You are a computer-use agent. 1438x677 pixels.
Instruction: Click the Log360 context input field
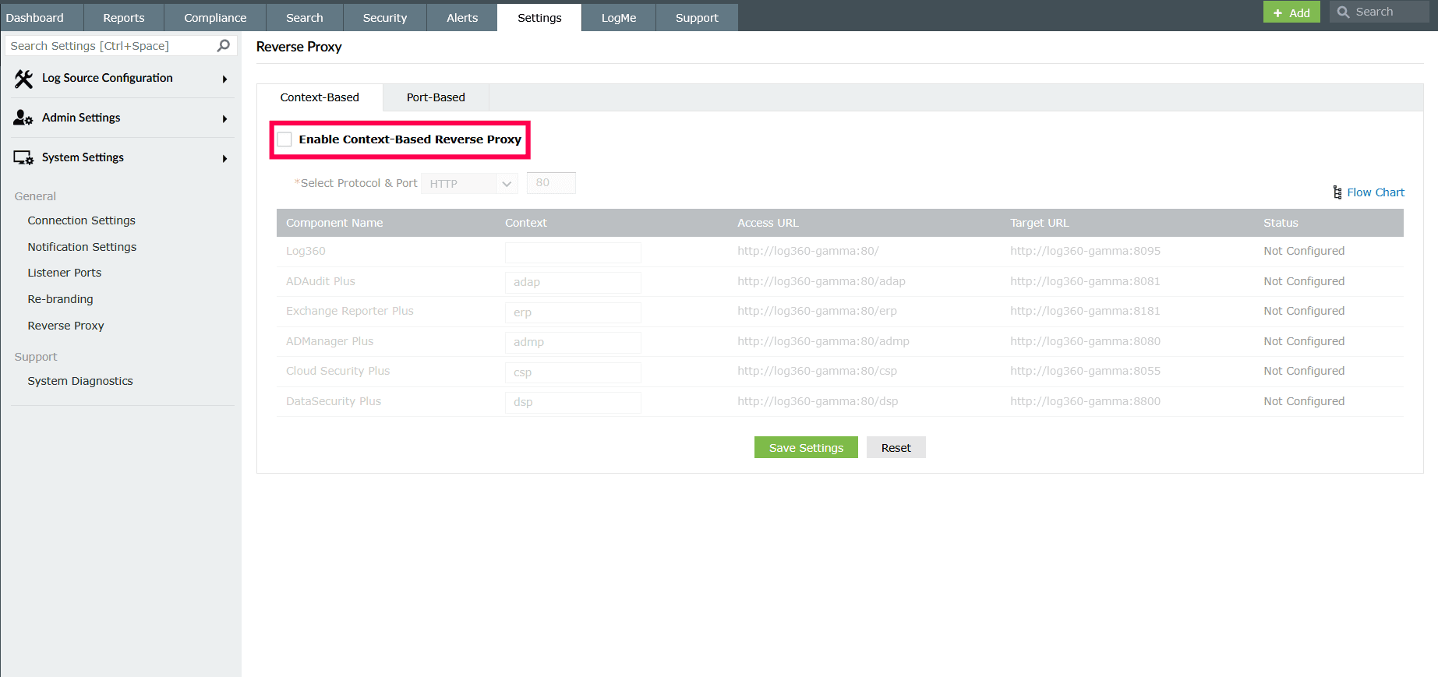(x=573, y=252)
